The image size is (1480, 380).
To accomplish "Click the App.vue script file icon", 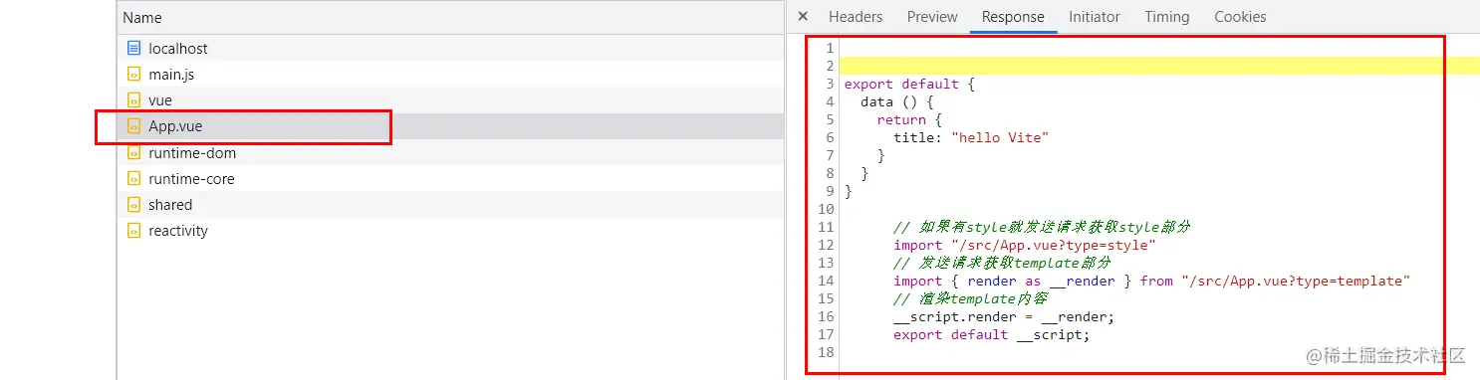I will [134, 126].
